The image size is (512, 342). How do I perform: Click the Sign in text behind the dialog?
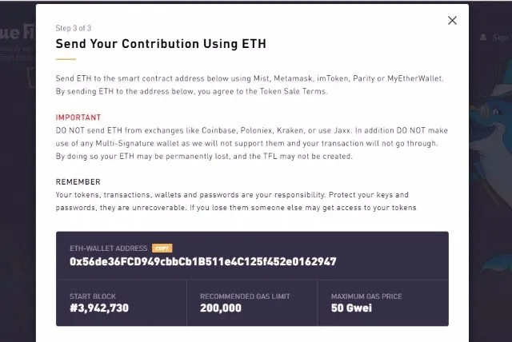pyautogui.click(x=501, y=38)
